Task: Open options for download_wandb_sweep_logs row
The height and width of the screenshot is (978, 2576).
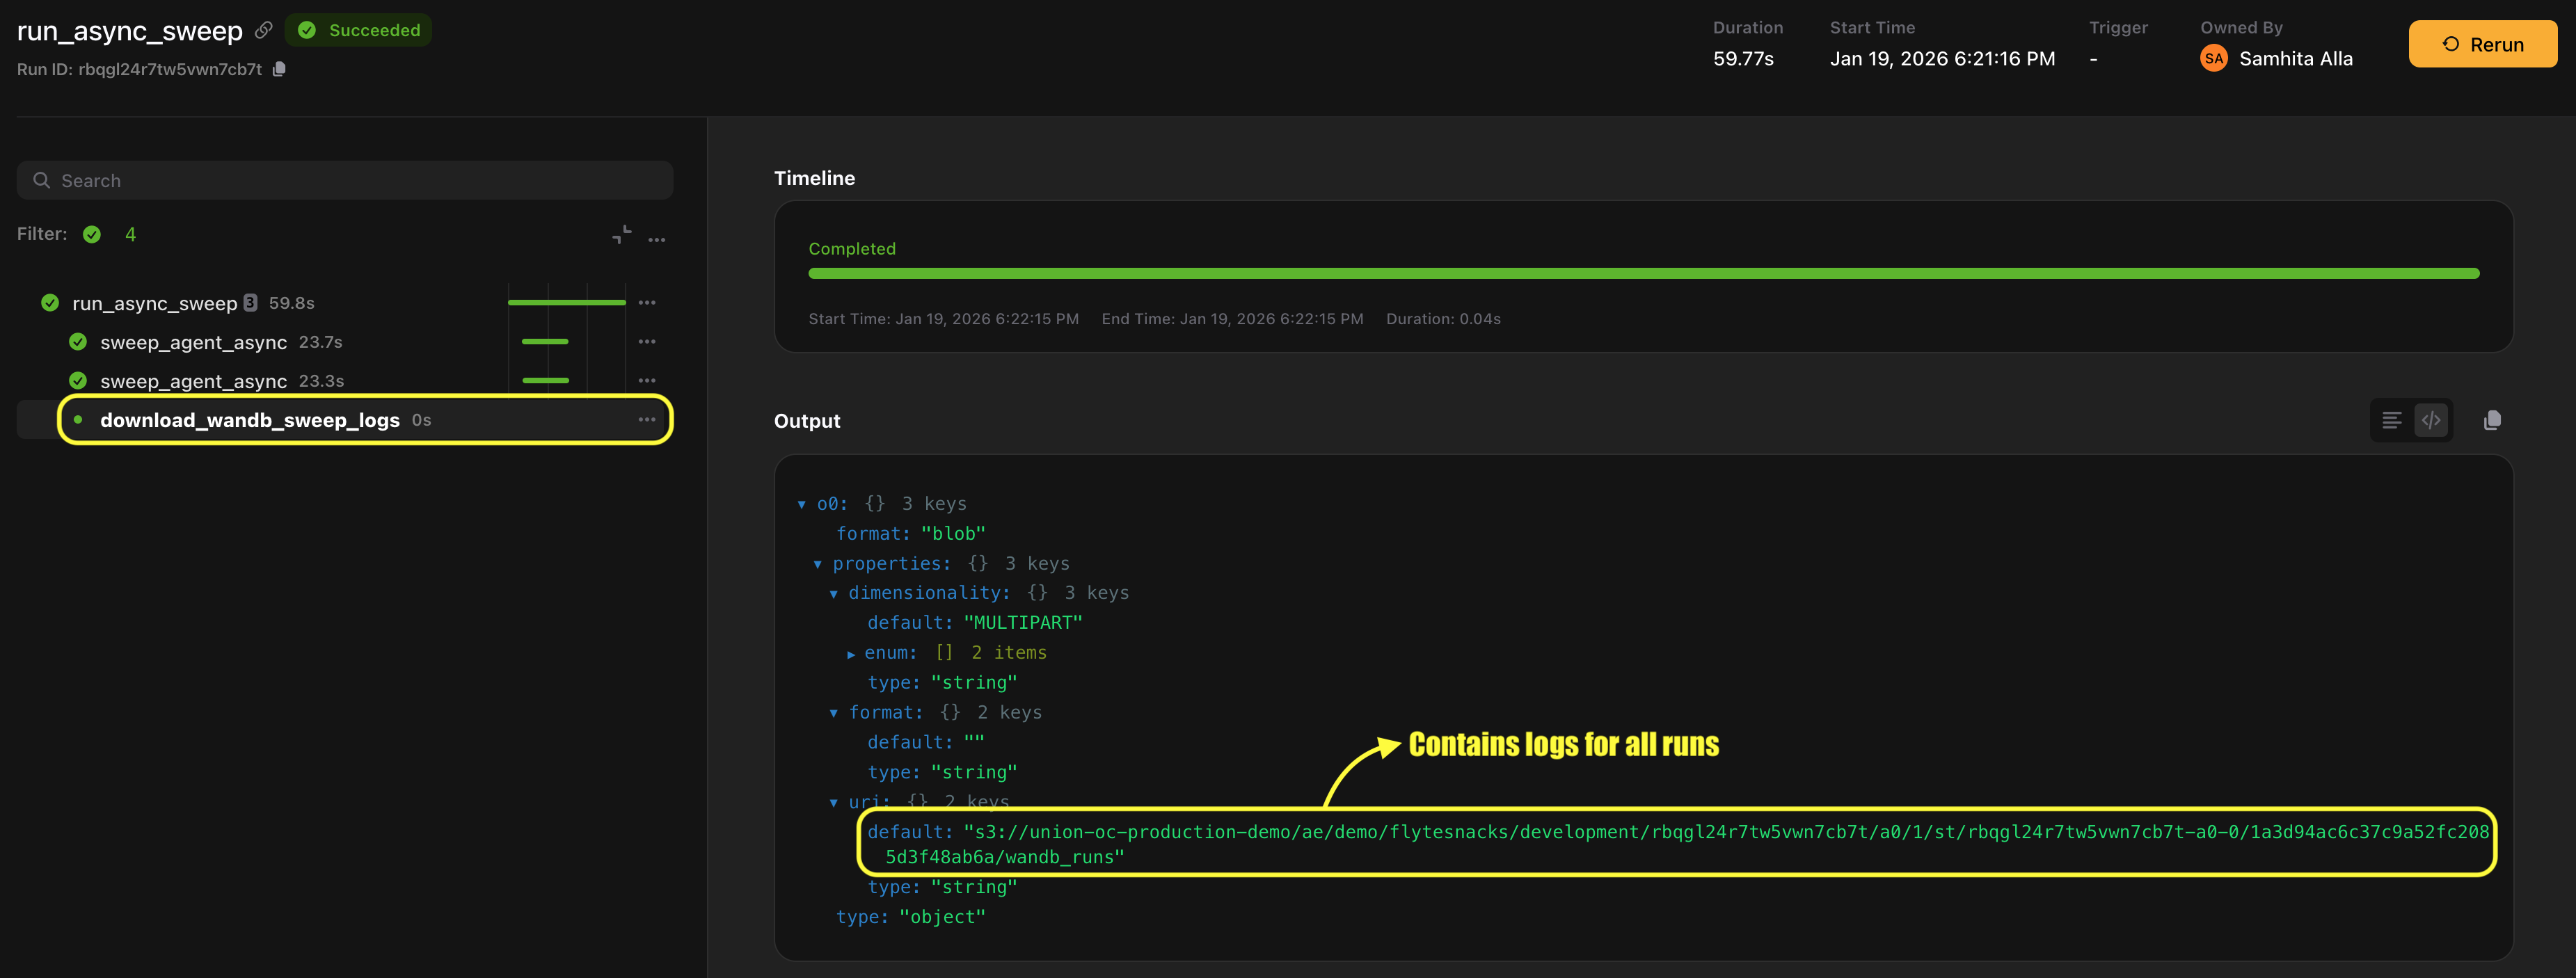Action: (647, 419)
